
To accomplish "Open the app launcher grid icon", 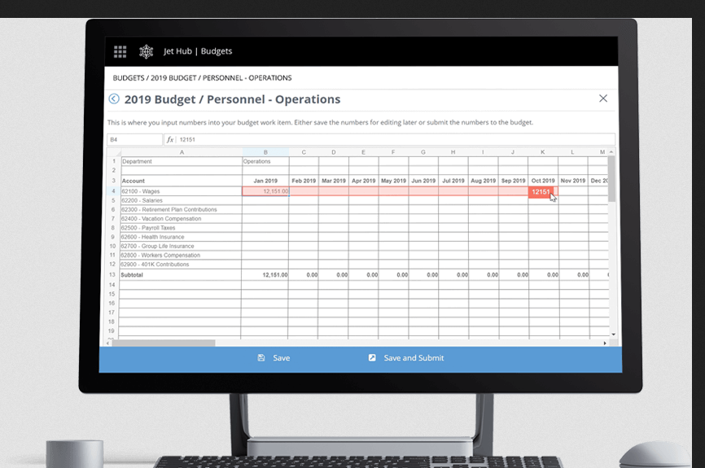I will [120, 51].
